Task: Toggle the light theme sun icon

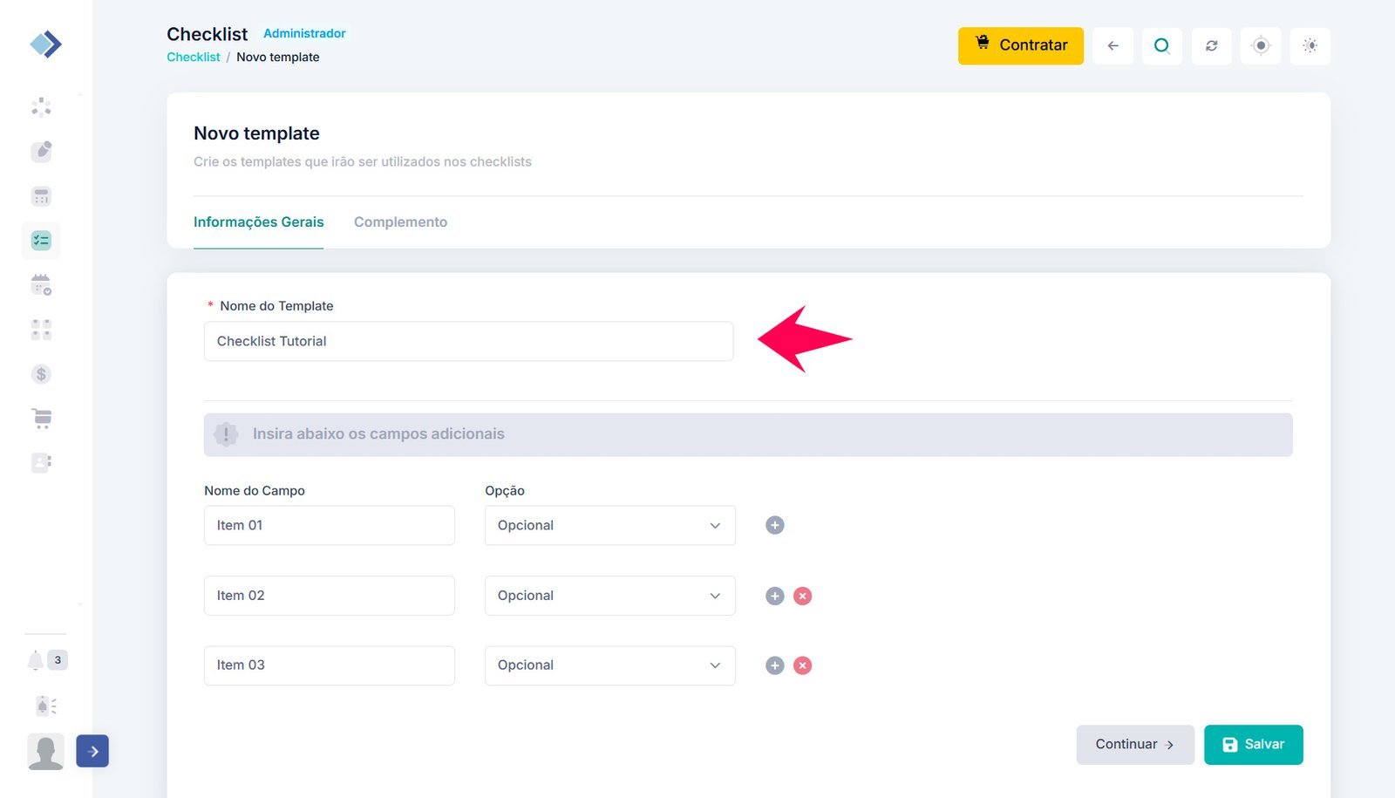Action: coord(1310,45)
